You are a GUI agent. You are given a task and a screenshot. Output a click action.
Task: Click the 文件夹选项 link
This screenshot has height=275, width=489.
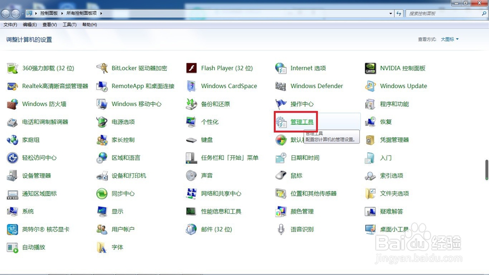394,194
